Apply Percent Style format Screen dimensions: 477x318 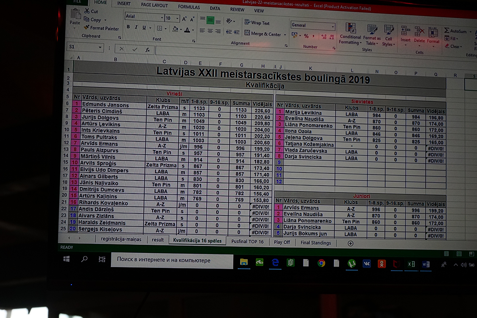click(306, 36)
